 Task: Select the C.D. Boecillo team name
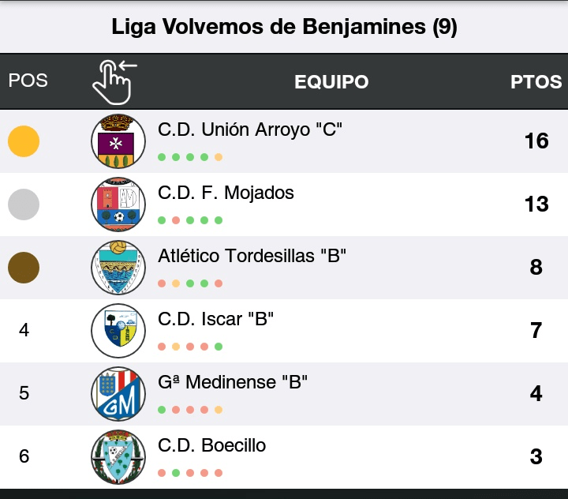(x=211, y=445)
